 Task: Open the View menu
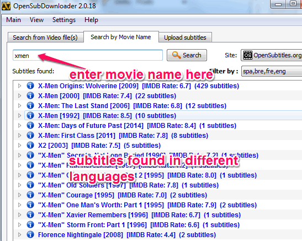(36, 20)
